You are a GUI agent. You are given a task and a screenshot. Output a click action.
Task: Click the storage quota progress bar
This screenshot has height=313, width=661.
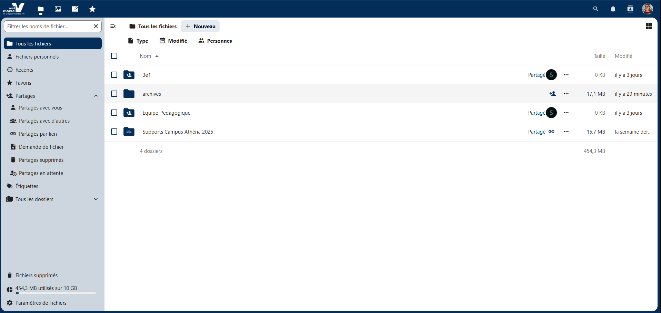click(56, 293)
